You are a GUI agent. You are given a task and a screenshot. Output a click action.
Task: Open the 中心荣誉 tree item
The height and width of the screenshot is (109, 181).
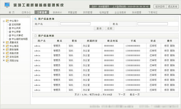16,32
